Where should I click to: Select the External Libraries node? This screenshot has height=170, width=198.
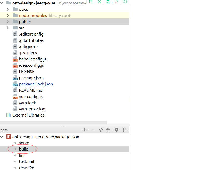(29, 115)
